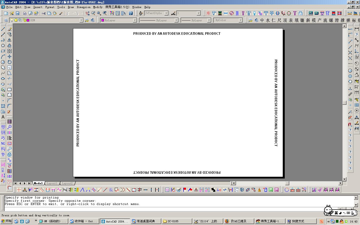Image resolution: width=360 pixels, height=225 pixels.
Task: Toggle the DIM layer lock icon
Action: (24, 20)
